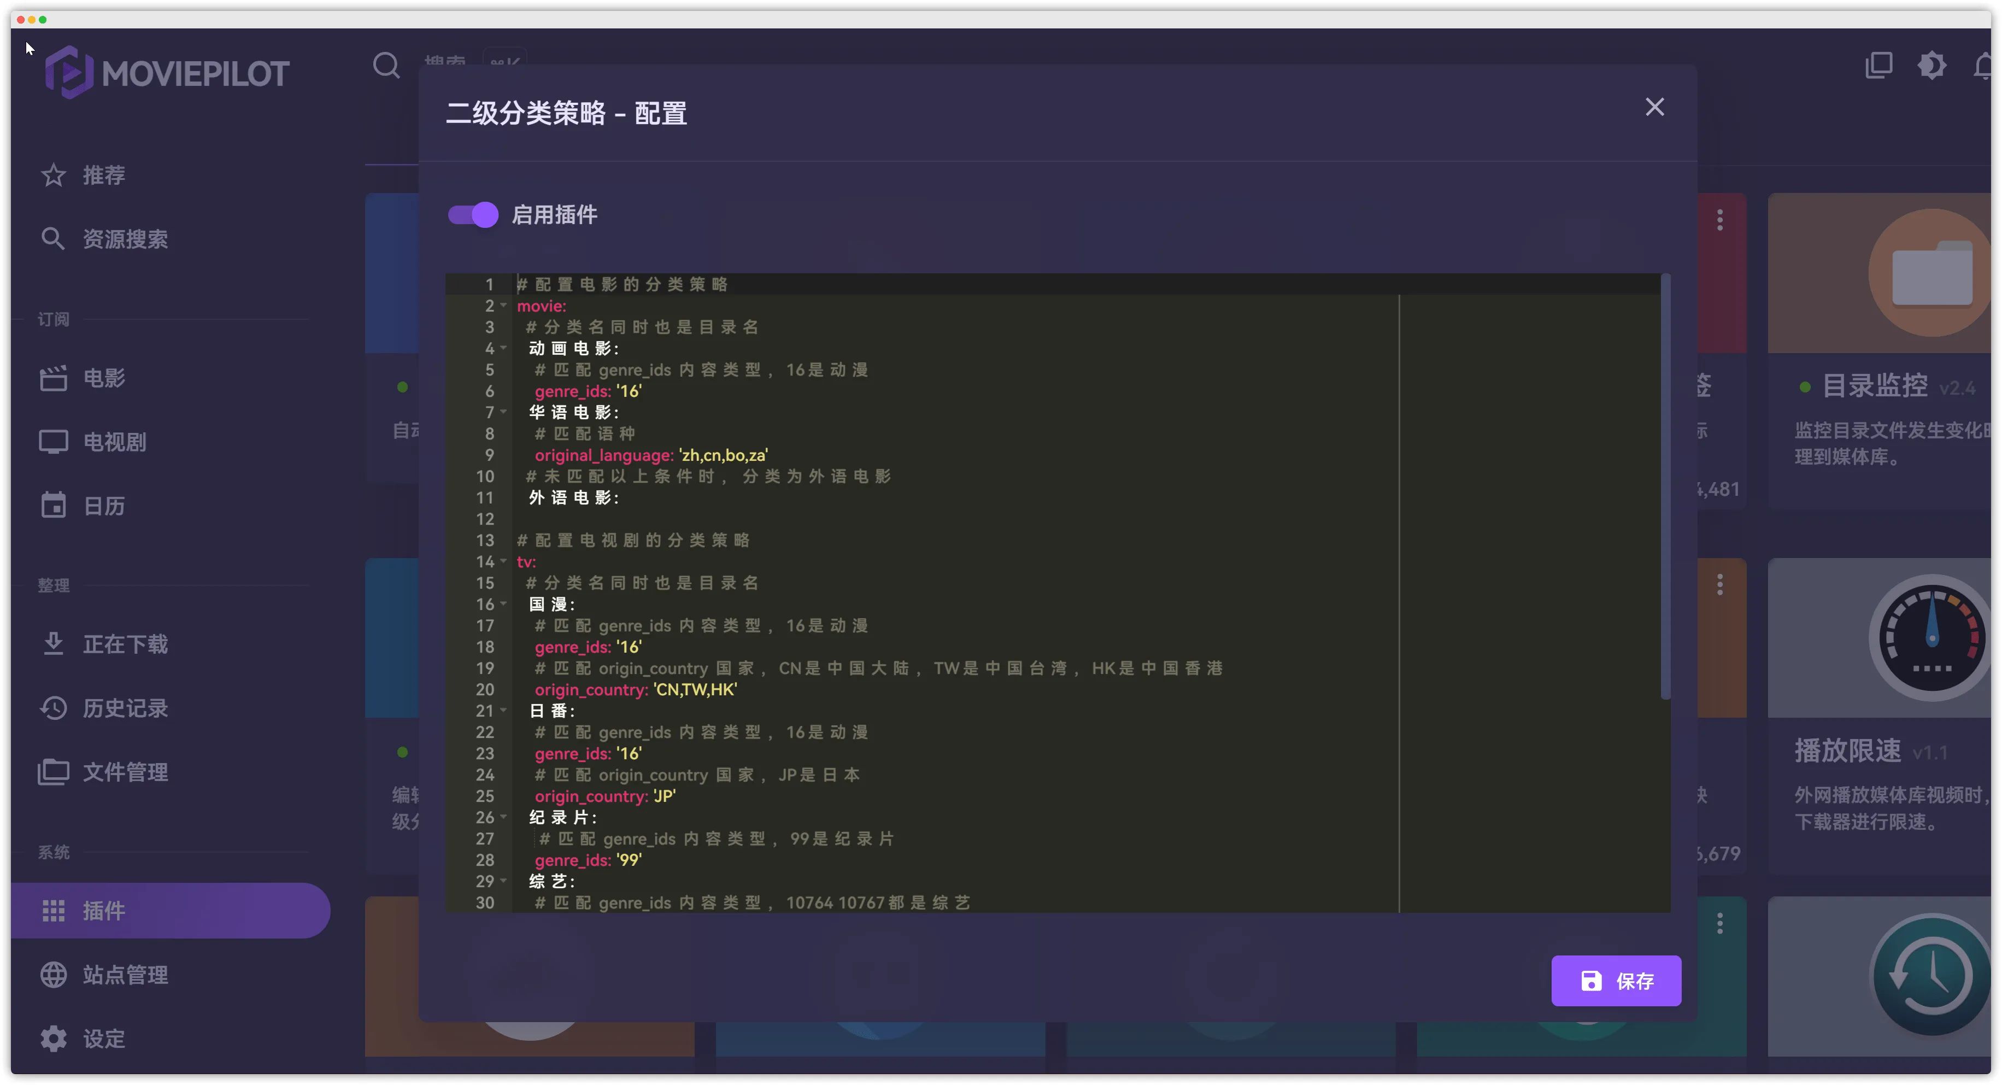Open the three-dot menu on the teal plugin card

(x=1720, y=923)
